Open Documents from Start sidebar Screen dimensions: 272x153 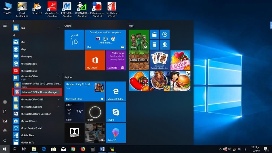click(x=5, y=112)
